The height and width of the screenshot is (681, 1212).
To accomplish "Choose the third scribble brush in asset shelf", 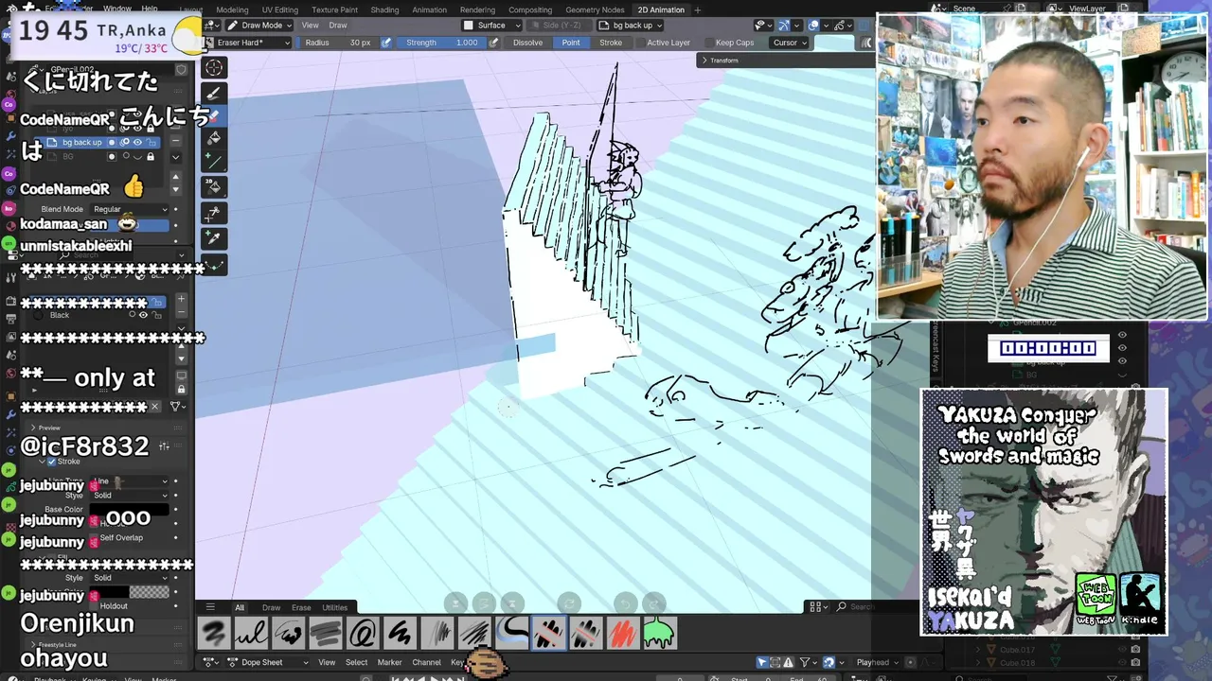I will 288,633.
